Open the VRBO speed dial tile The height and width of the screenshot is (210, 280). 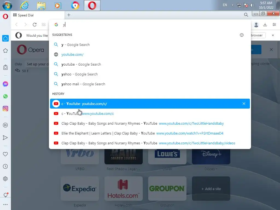(x=80, y=157)
